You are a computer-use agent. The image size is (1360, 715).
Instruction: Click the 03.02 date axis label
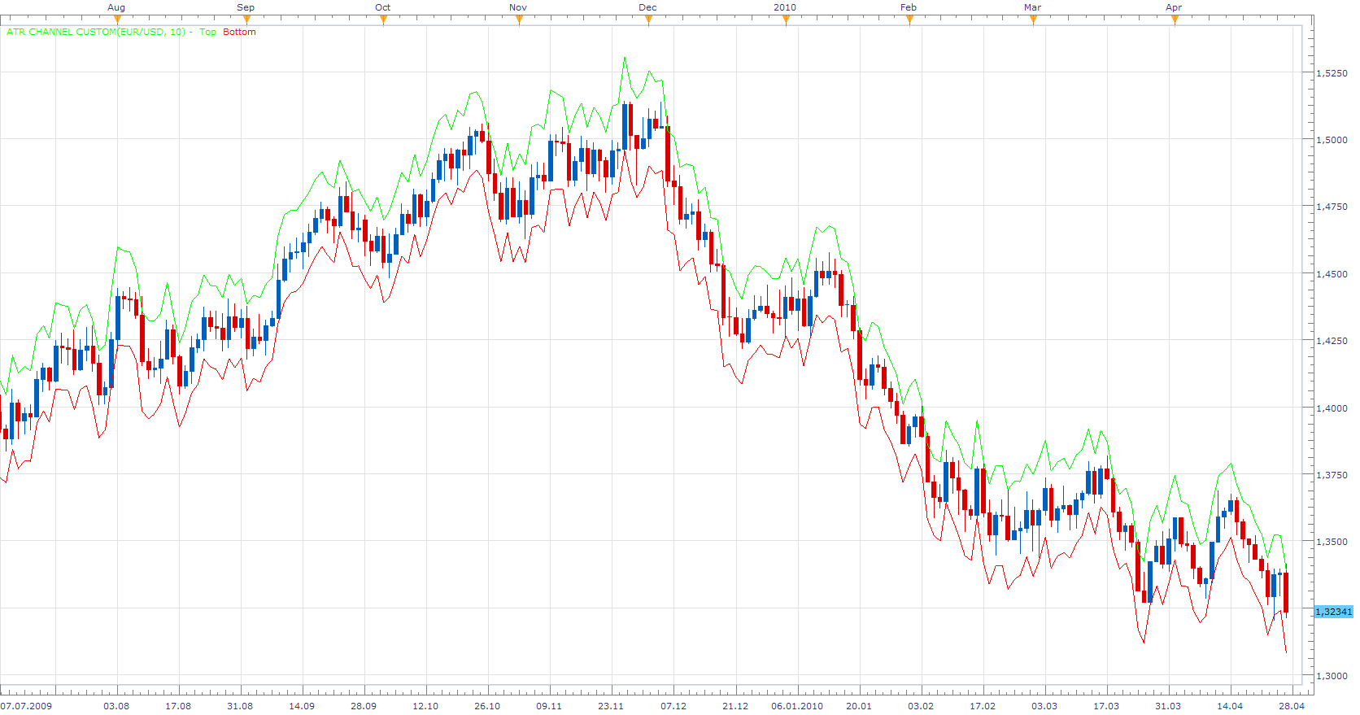pos(921,706)
